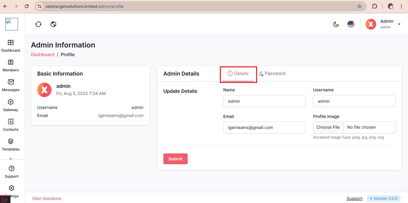Bookmark this page with star icon
This screenshot has width=408, height=203.
click(359, 6)
